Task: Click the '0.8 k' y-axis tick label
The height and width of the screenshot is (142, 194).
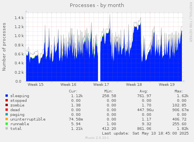Action: click(19, 45)
